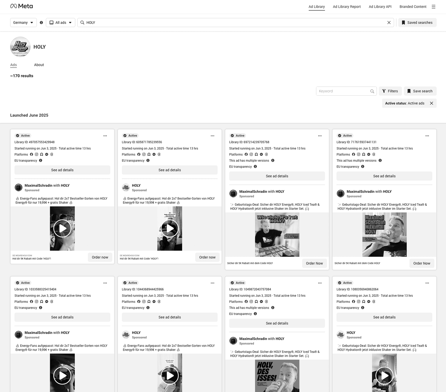446x392 pixels.
Task: Focus the main HOLY search field
Action: [x=236, y=22]
